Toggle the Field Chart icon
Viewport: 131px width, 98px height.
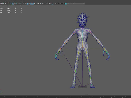(x=20, y=4)
